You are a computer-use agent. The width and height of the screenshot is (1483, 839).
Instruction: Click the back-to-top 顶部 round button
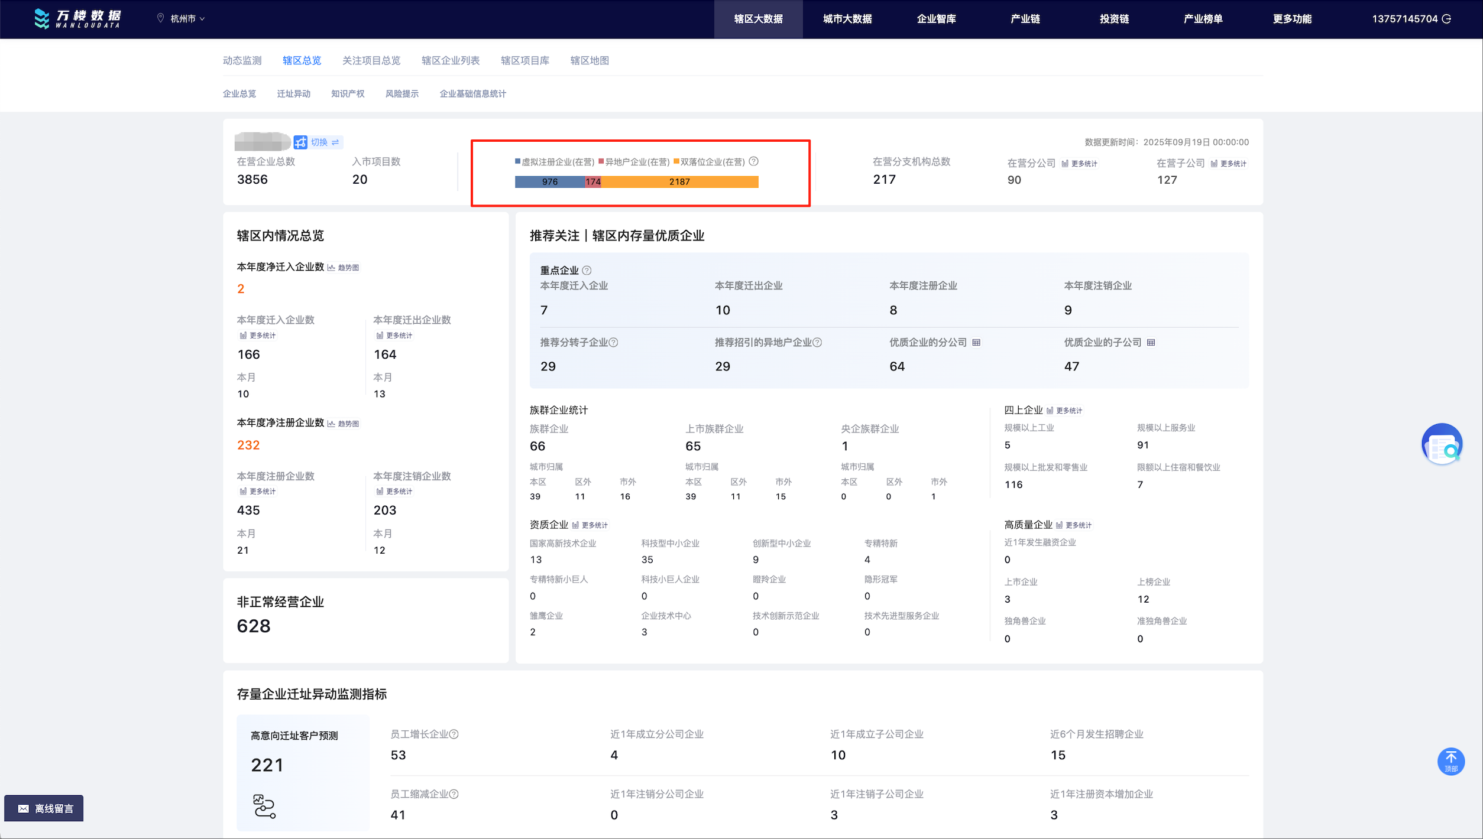tap(1450, 762)
